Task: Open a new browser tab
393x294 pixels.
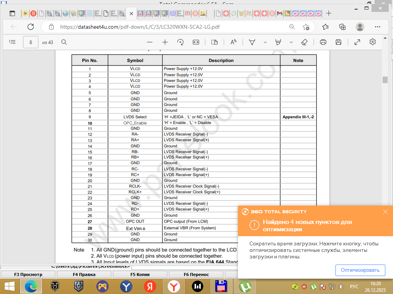Action: [x=329, y=13]
